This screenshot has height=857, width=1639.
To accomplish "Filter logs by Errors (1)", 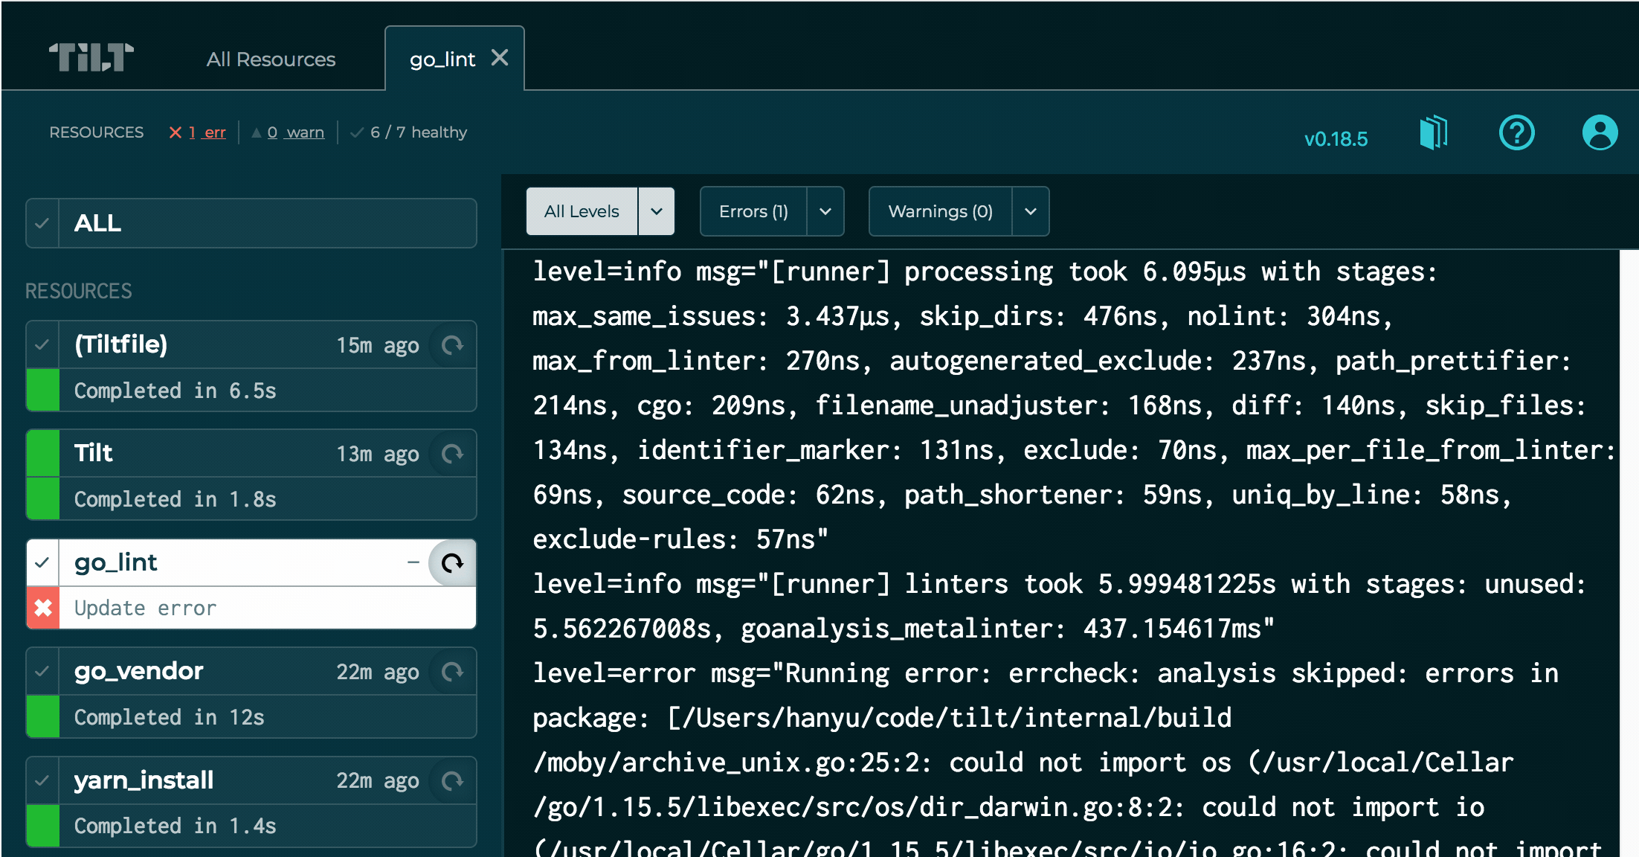I will coord(753,211).
